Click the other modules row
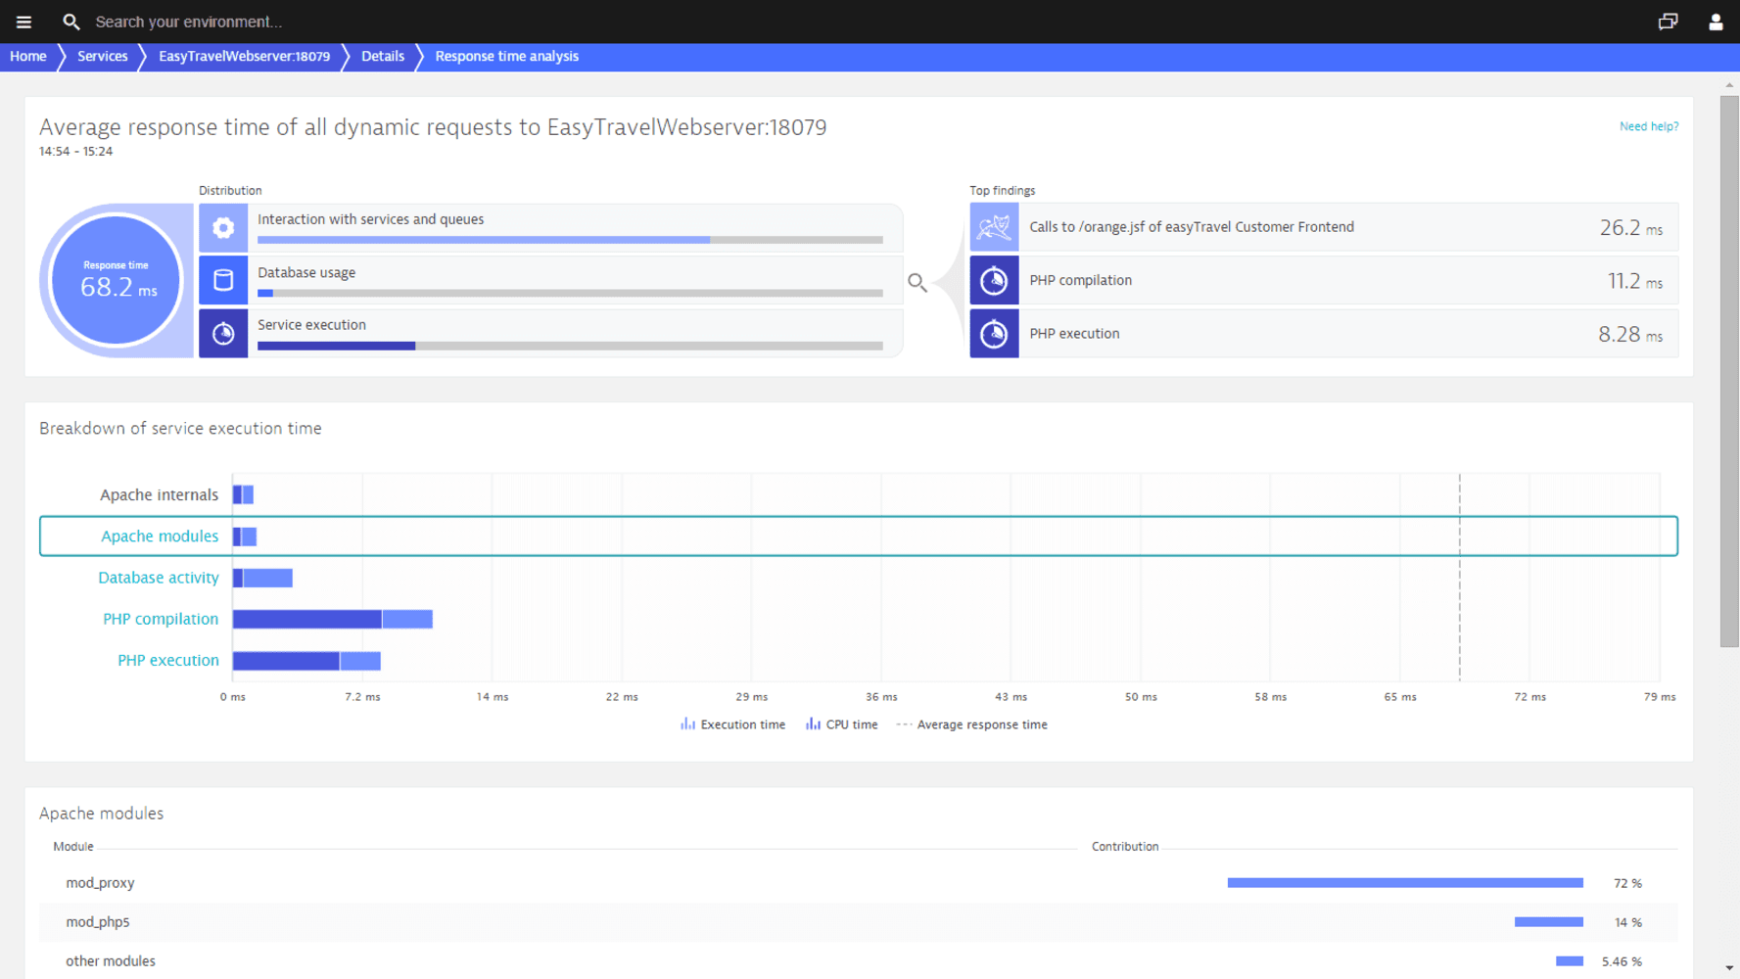This screenshot has width=1740, height=979. pos(859,961)
